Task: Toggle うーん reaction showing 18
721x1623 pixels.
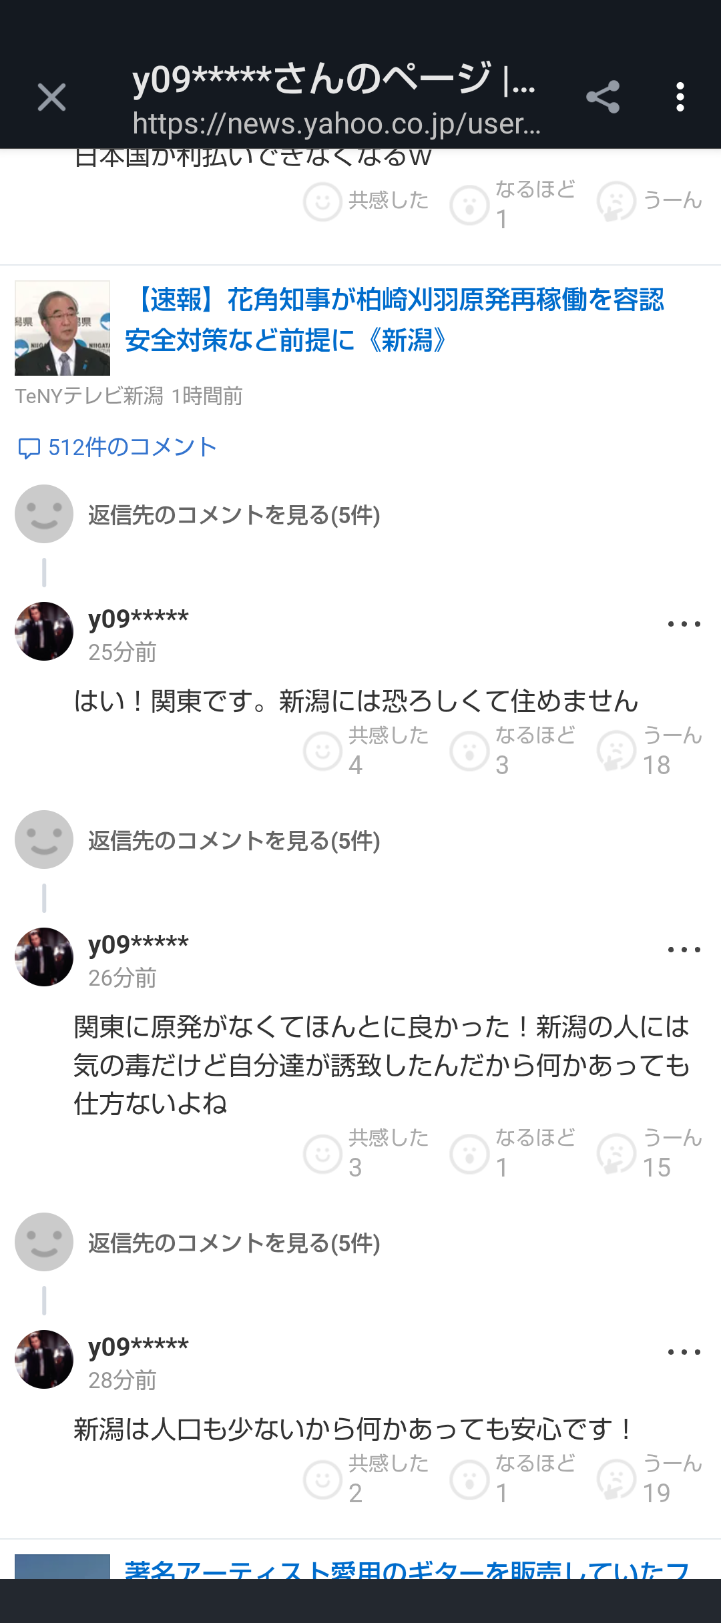Action: coord(616,751)
